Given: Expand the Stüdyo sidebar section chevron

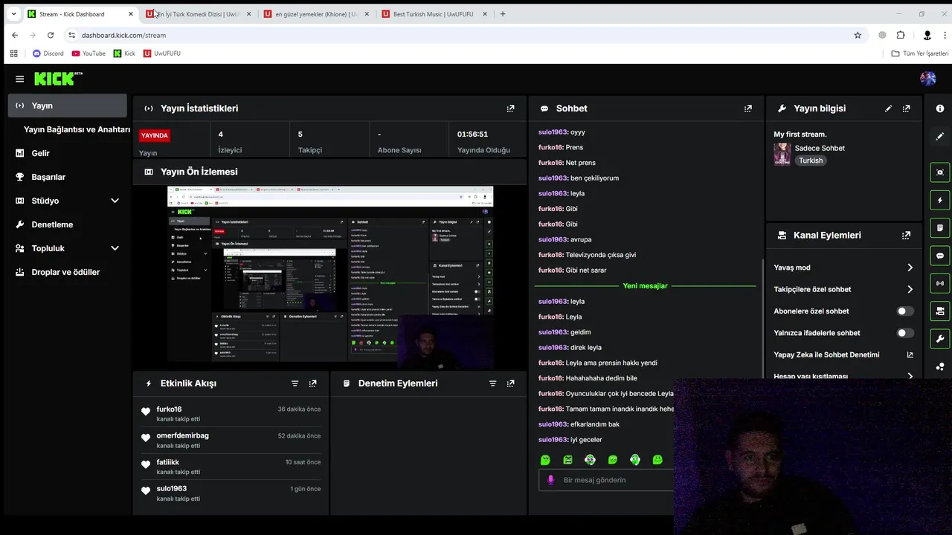Looking at the screenshot, I should (x=115, y=201).
